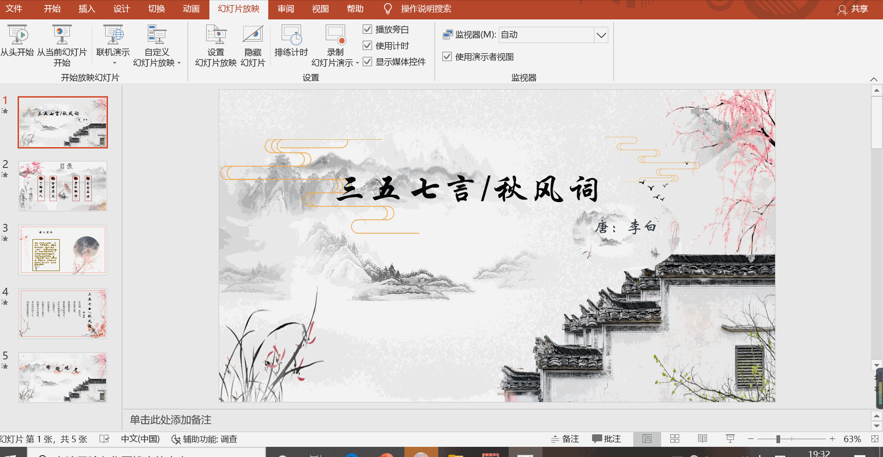Open the Review (审阅) tab
Image resolution: width=883 pixels, height=457 pixels.
pos(285,9)
